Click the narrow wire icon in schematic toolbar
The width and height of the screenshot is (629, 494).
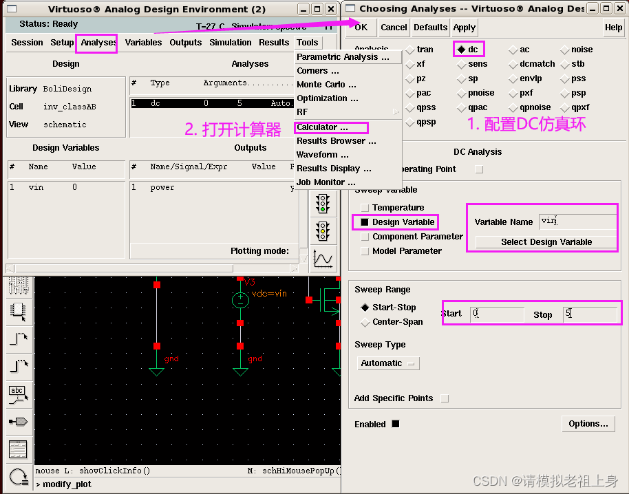tap(18, 339)
